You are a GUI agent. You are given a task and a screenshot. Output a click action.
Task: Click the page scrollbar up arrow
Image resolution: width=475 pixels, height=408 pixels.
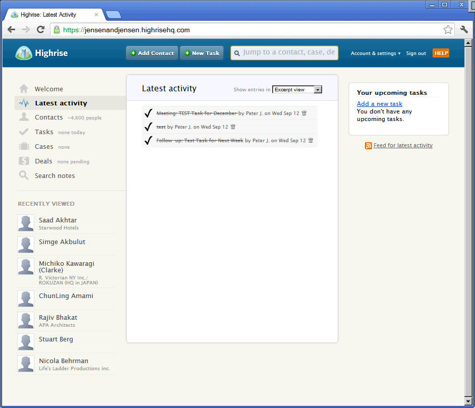click(x=468, y=43)
